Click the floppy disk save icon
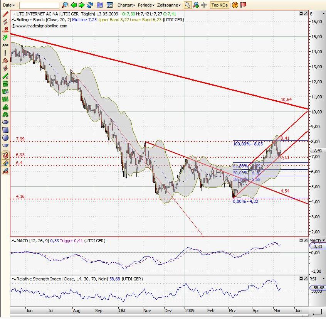 [100, 5]
